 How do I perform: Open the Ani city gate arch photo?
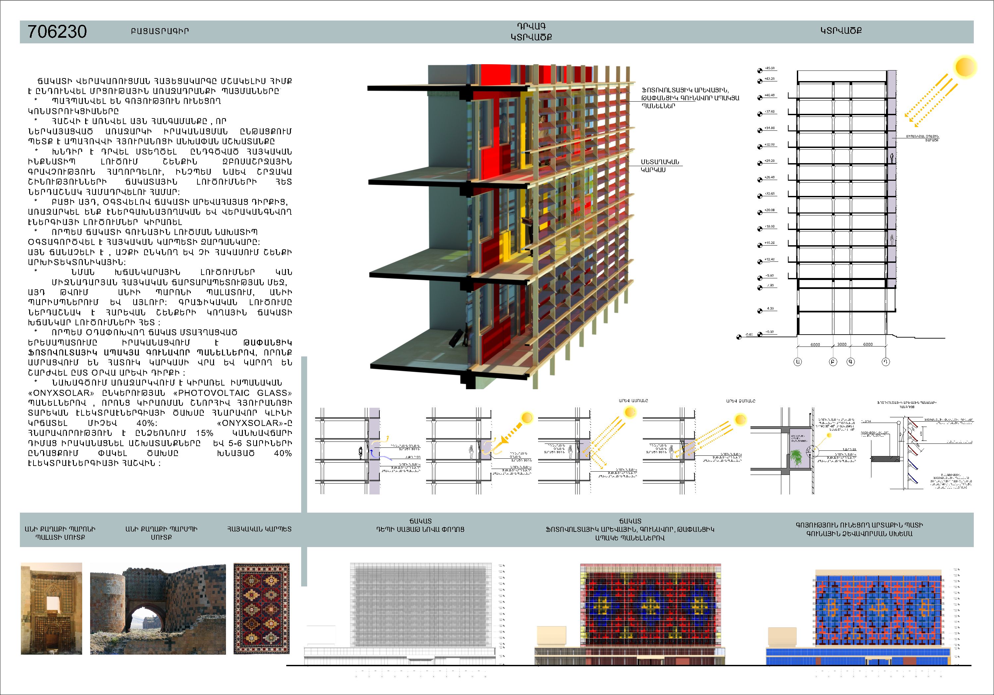pos(158,609)
